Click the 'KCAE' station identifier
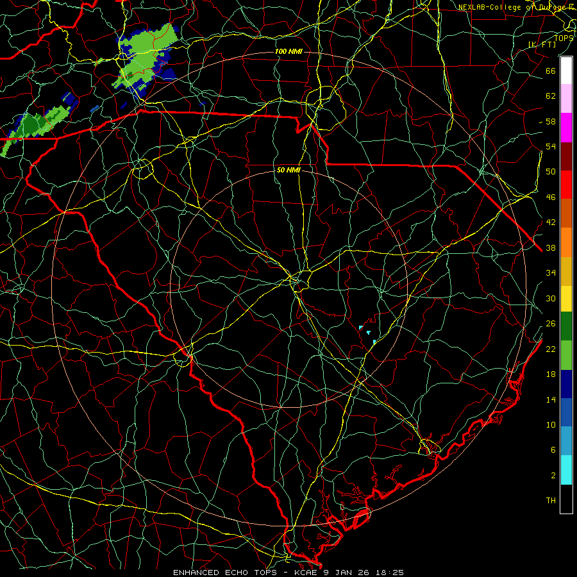This screenshot has width=577, height=577. click(x=306, y=573)
